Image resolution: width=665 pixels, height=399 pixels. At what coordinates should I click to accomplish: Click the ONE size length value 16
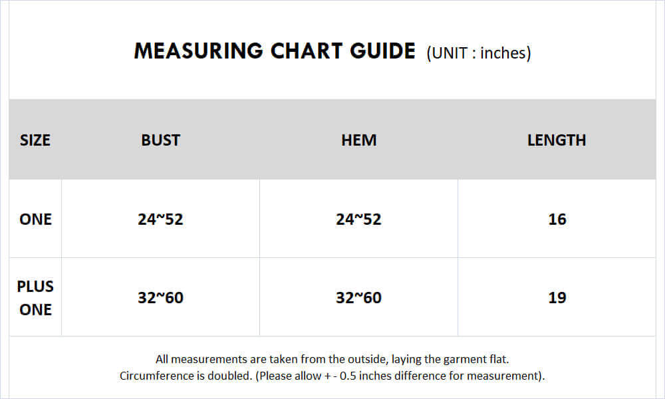pyautogui.click(x=557, y=219)
